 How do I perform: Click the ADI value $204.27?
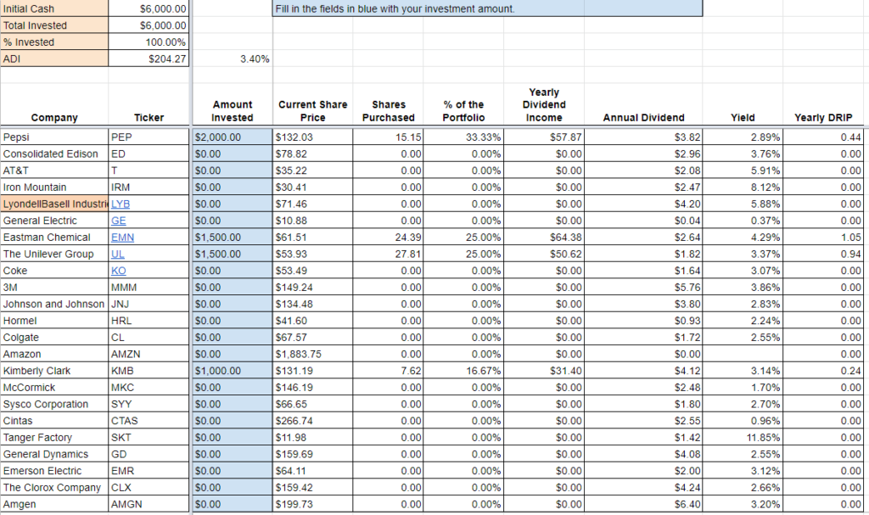click(x=149, y=59)
